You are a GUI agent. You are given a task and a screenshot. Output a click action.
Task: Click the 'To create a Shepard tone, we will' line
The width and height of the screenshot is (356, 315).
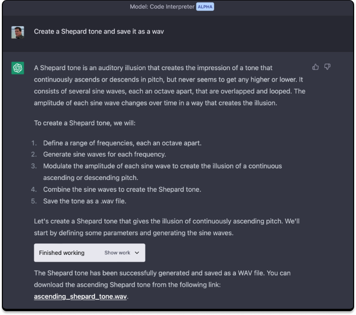coord(85,123)
